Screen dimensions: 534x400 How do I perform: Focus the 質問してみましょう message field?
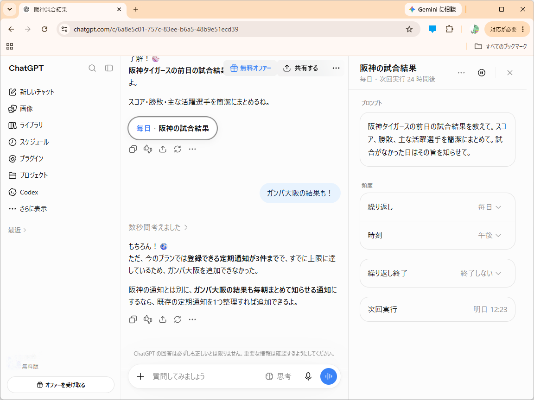tap(204, 376)
